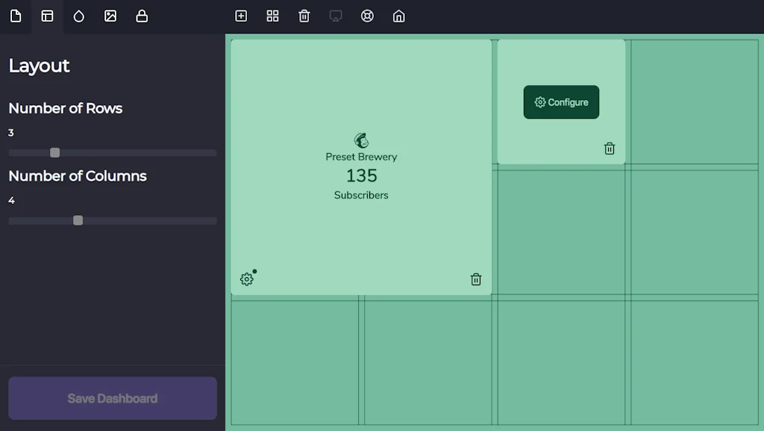Screen dimensions: 764x431
Task: Adjust the Number of Columns slider
Action: coord(78,220)
